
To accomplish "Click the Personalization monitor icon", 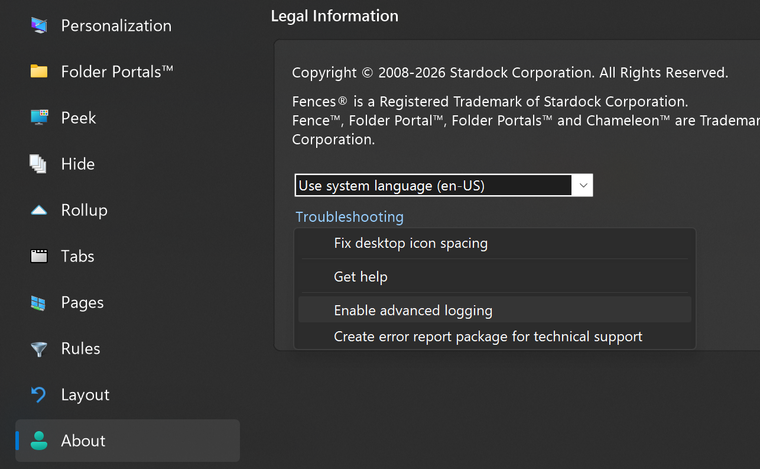I will 39,25.
